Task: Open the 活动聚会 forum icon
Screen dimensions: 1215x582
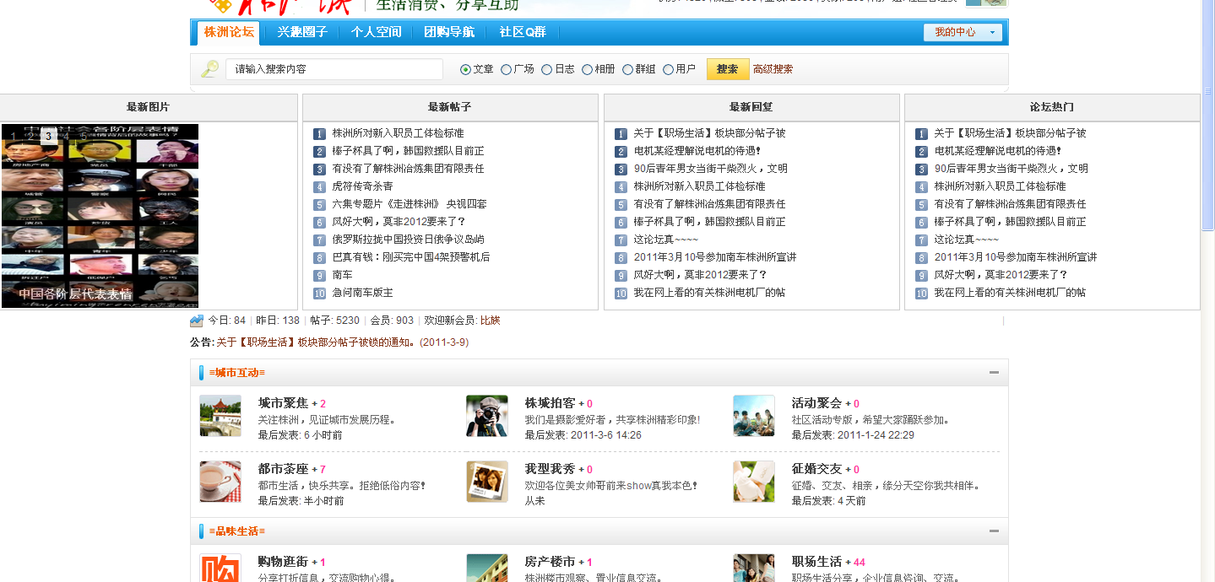Action: 754,416
